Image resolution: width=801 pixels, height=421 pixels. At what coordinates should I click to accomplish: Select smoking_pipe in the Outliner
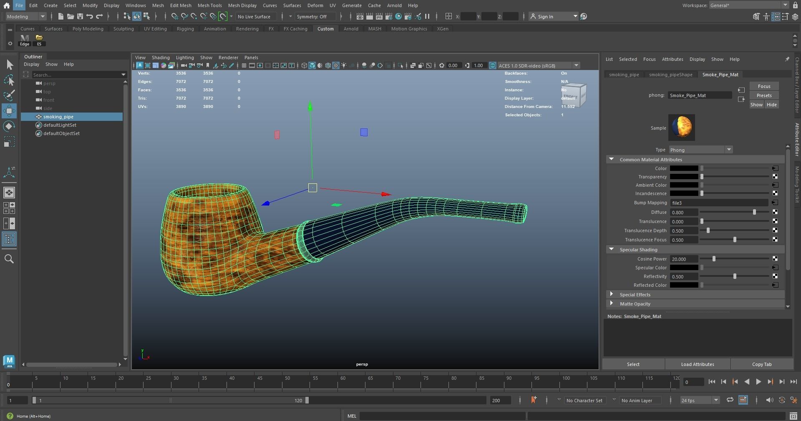72,117
